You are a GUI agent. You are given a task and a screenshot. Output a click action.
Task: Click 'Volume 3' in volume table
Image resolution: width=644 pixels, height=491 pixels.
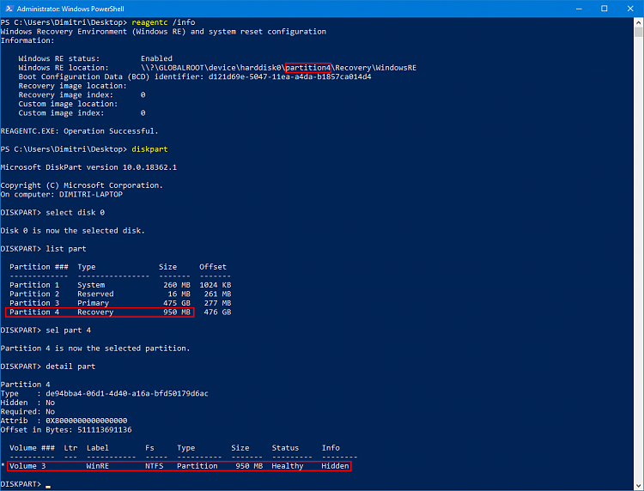(27, 465)
